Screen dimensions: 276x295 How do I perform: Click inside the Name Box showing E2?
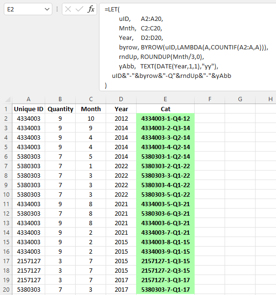pos(25,9)
